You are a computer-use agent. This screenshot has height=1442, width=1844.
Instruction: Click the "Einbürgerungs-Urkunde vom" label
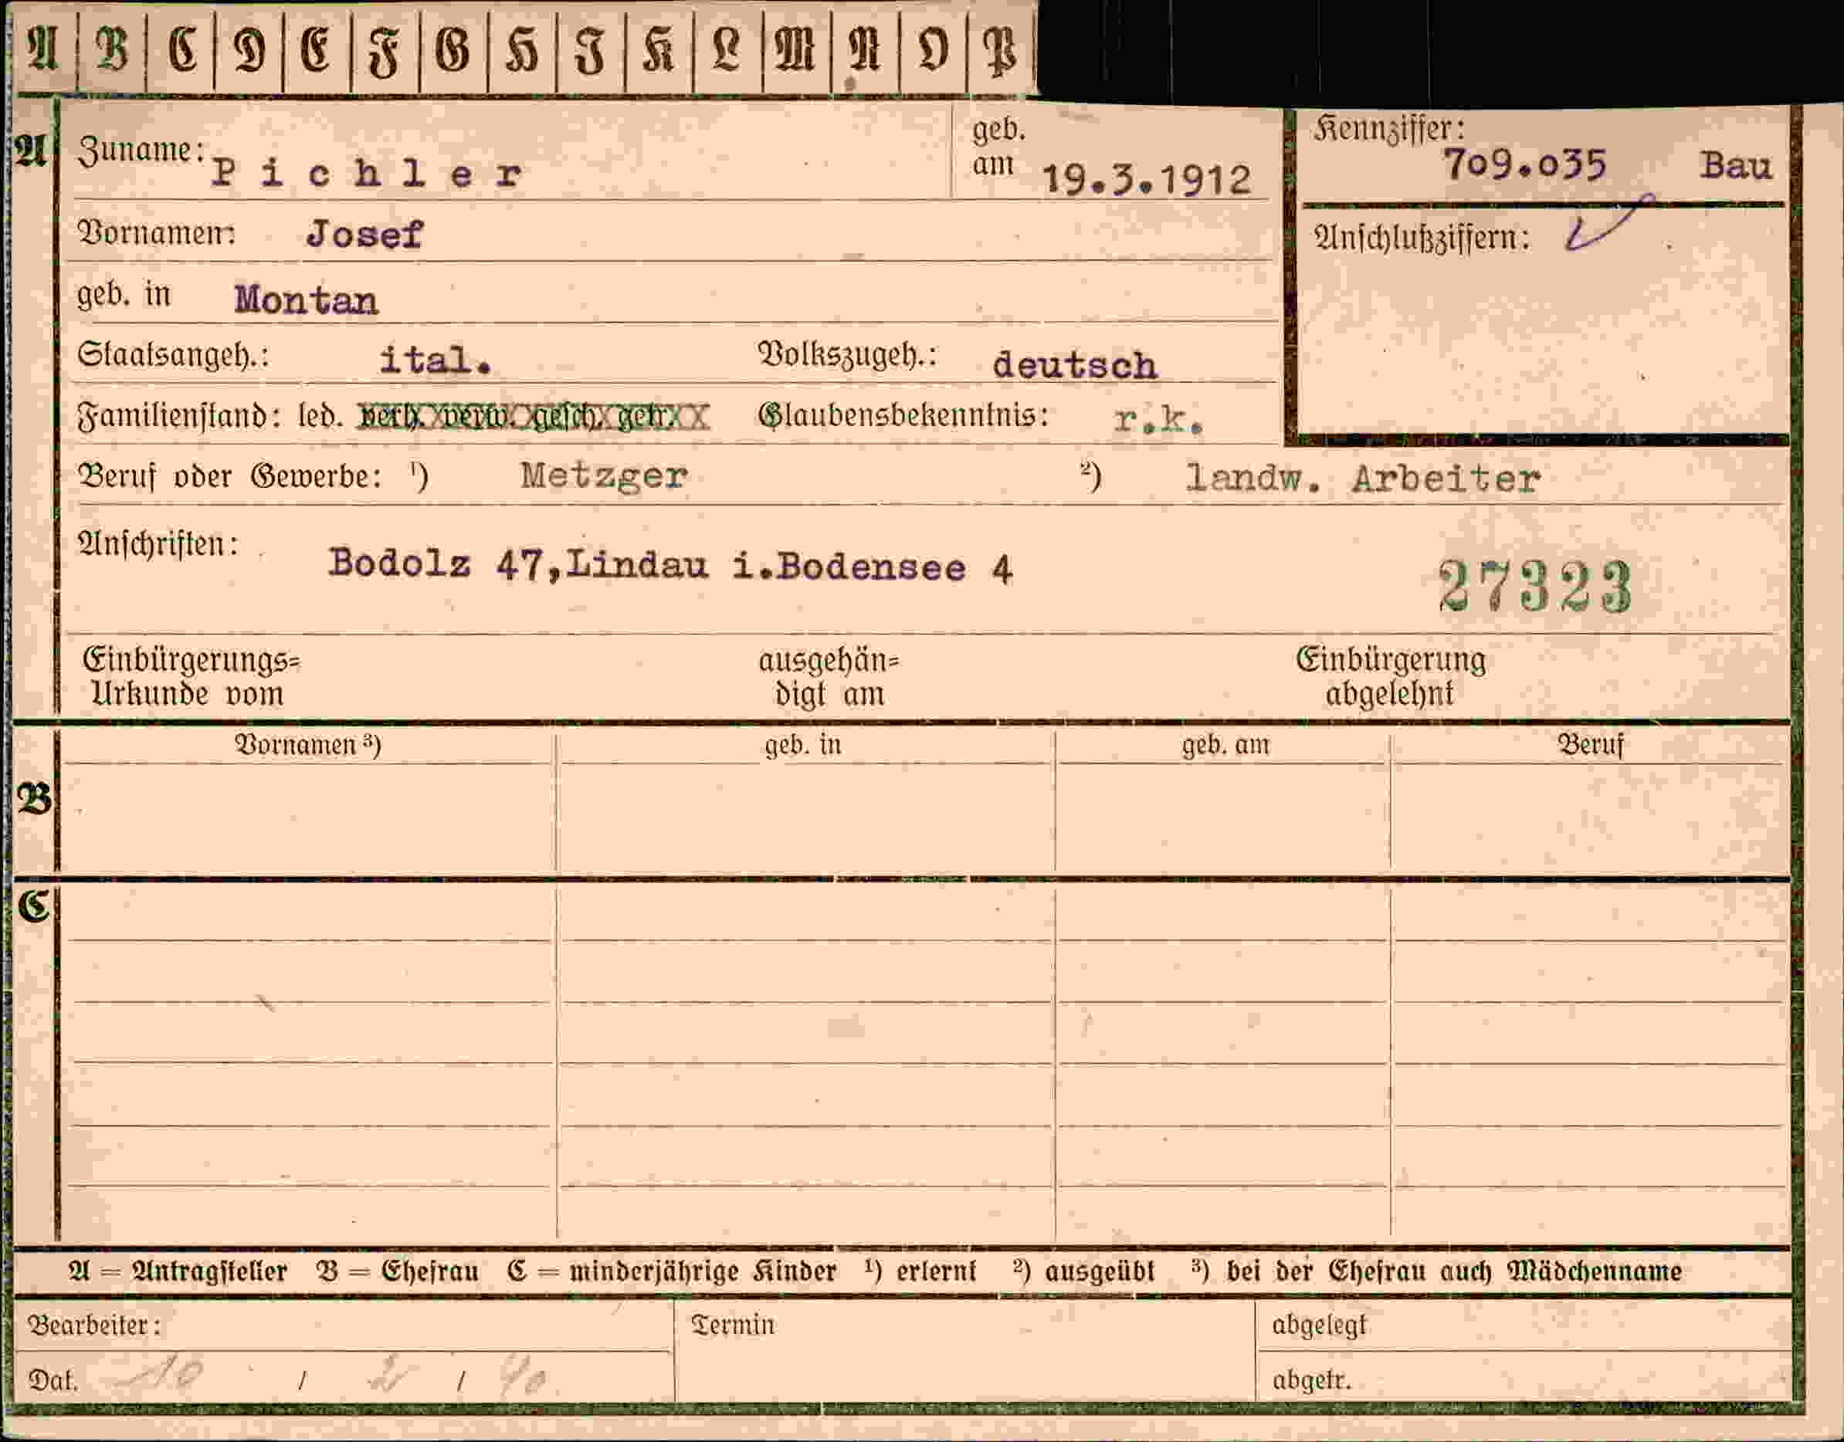coord(192,677)
